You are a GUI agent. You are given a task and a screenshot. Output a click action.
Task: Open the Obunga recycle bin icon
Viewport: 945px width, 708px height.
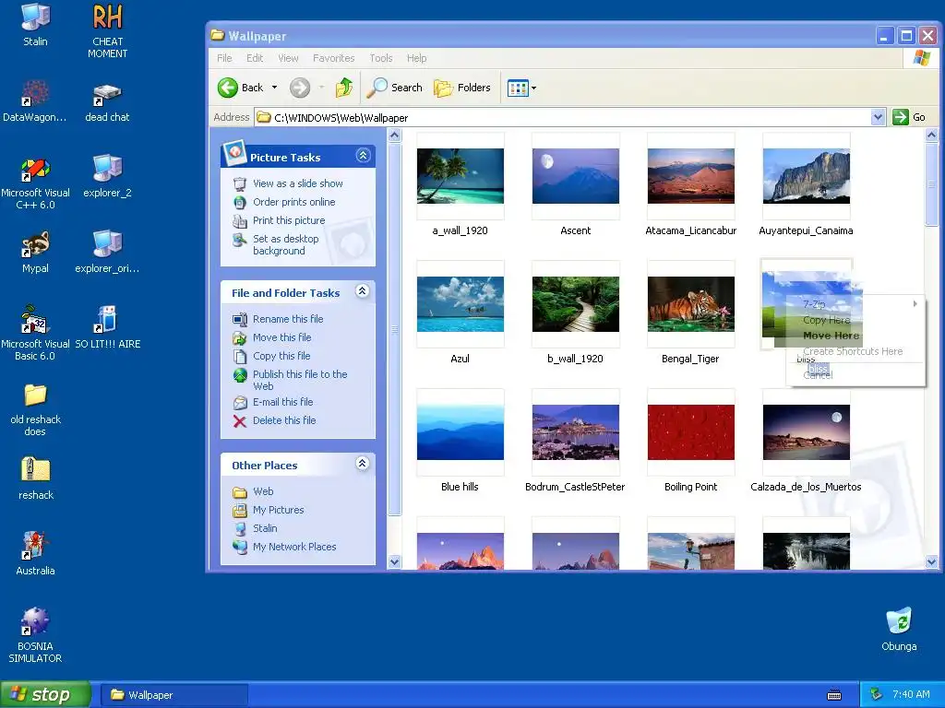pyautogui.click(x=899, y=630)
